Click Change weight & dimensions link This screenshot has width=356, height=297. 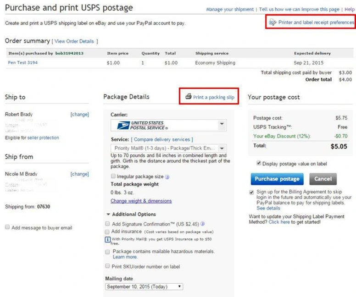coord(141,201)
